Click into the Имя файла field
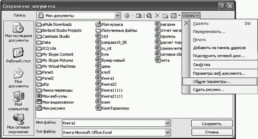Screen dimensions: 258x139 tap(114, 123)
